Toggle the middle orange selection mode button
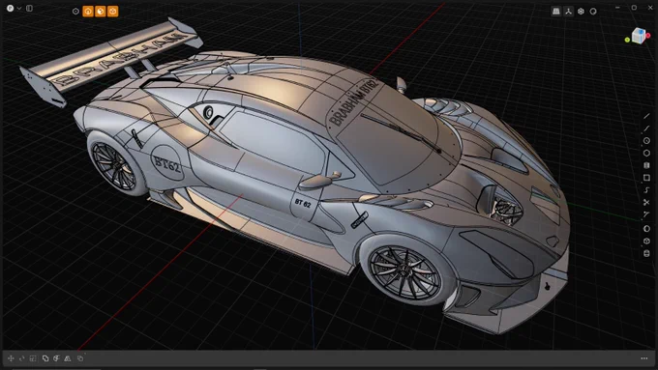Viewport: 658px width, 370px height. tap(101, 12)
